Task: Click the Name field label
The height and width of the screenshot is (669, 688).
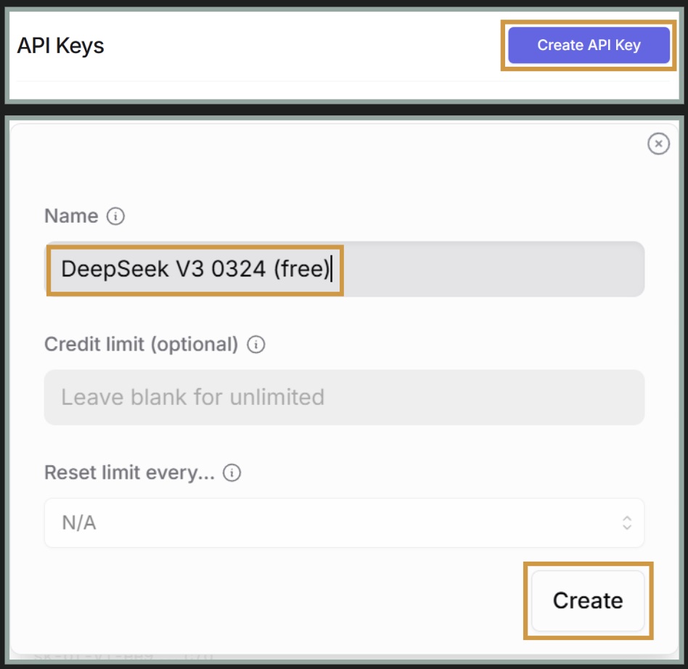Action: tap(71, 216)
